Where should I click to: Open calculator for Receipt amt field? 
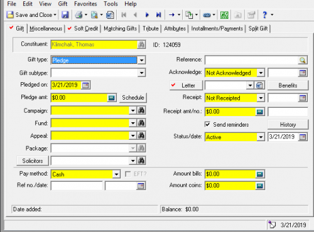point(260,112)
